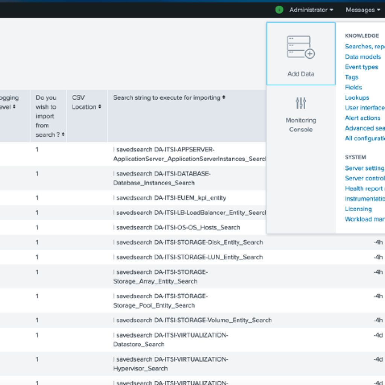Open the Advanced search link
The height and width of the screenshot is (385, 385).
[x=365, y=128]
